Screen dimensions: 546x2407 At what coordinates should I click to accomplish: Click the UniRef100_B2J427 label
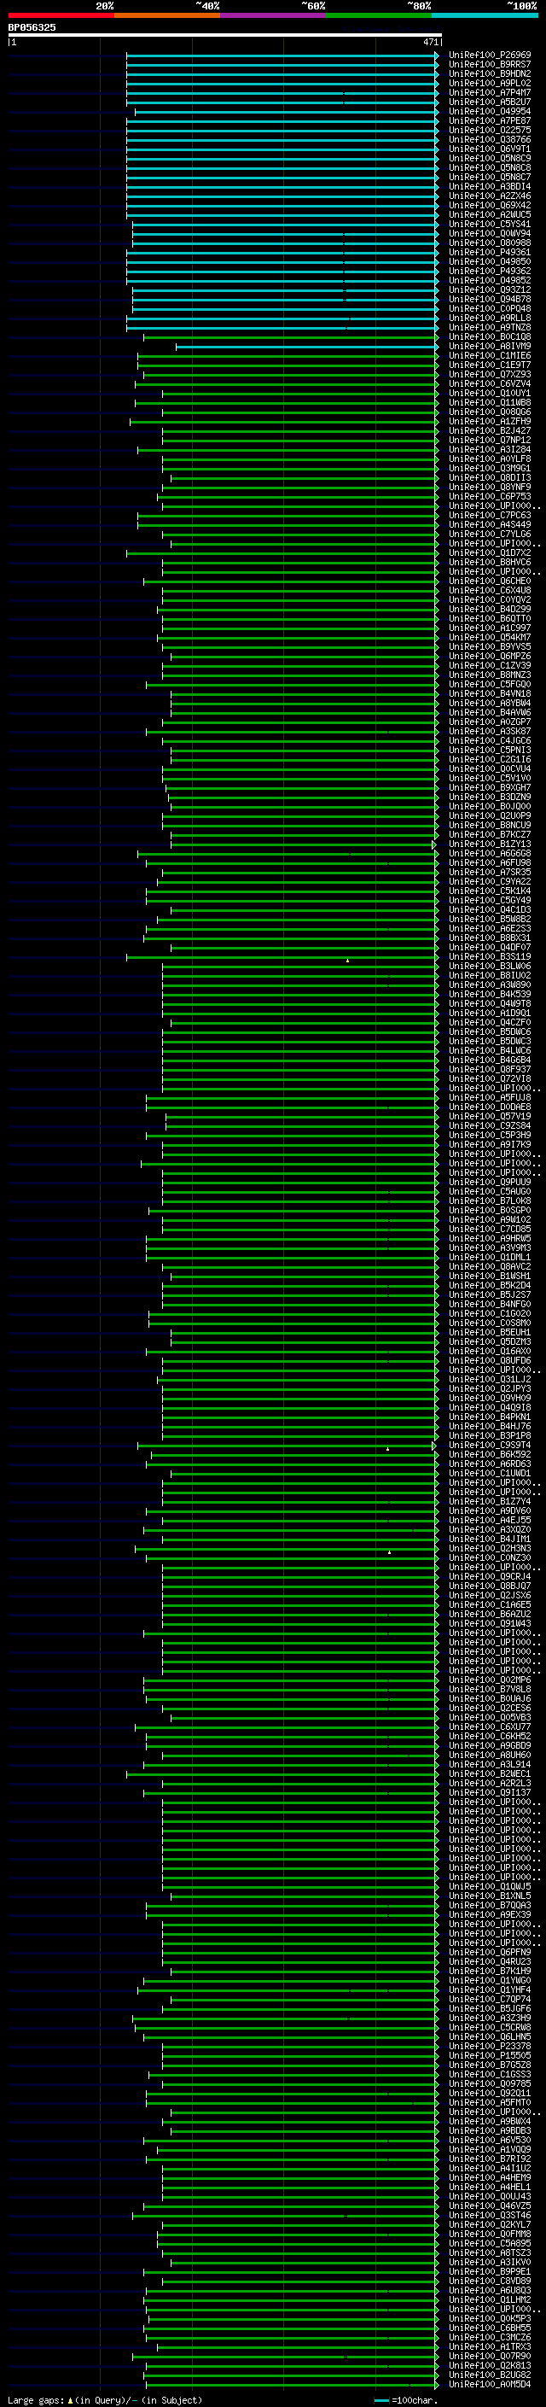click(489, 430)
